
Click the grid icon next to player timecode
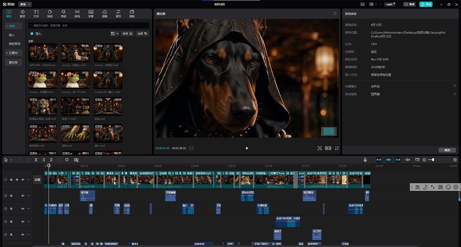coord(191,148)
